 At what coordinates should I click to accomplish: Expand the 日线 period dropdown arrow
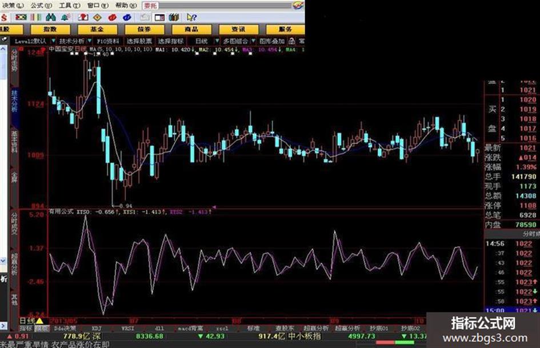217,41
